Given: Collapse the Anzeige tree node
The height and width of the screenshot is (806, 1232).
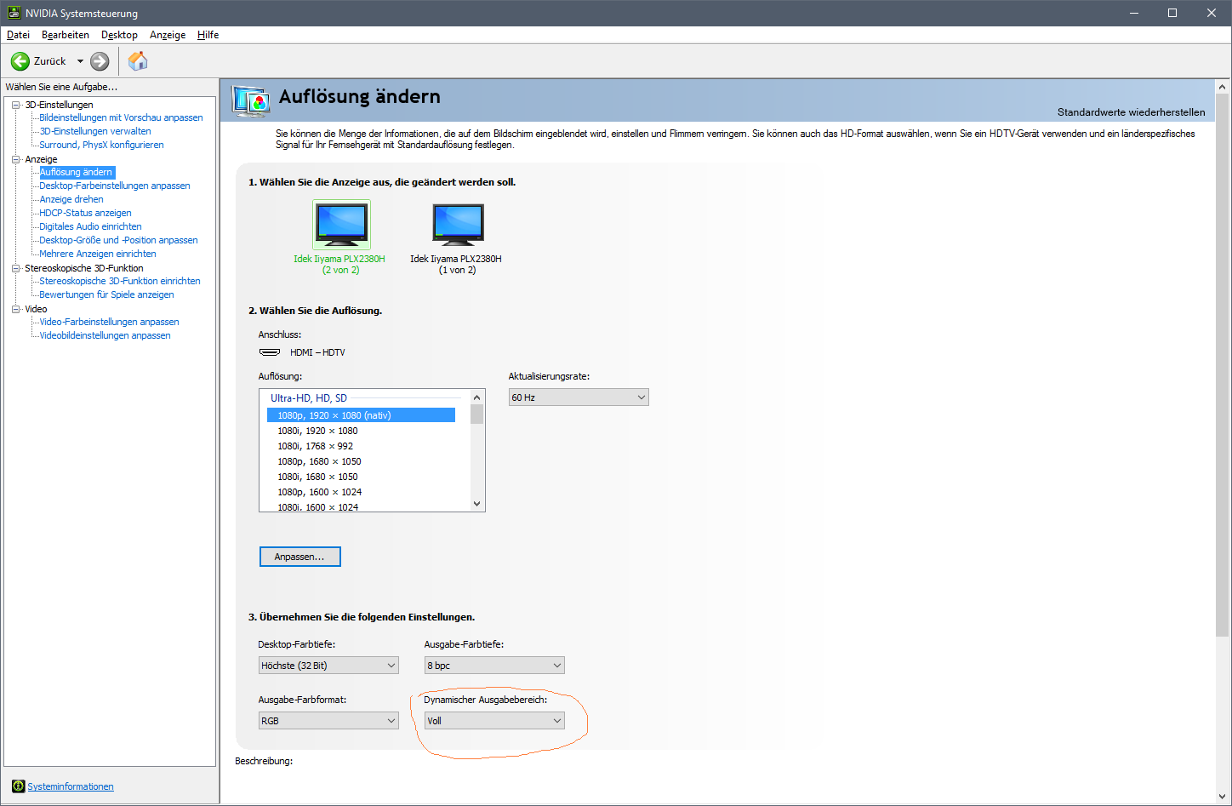Looking at the screenshot, I should (15, 159).
